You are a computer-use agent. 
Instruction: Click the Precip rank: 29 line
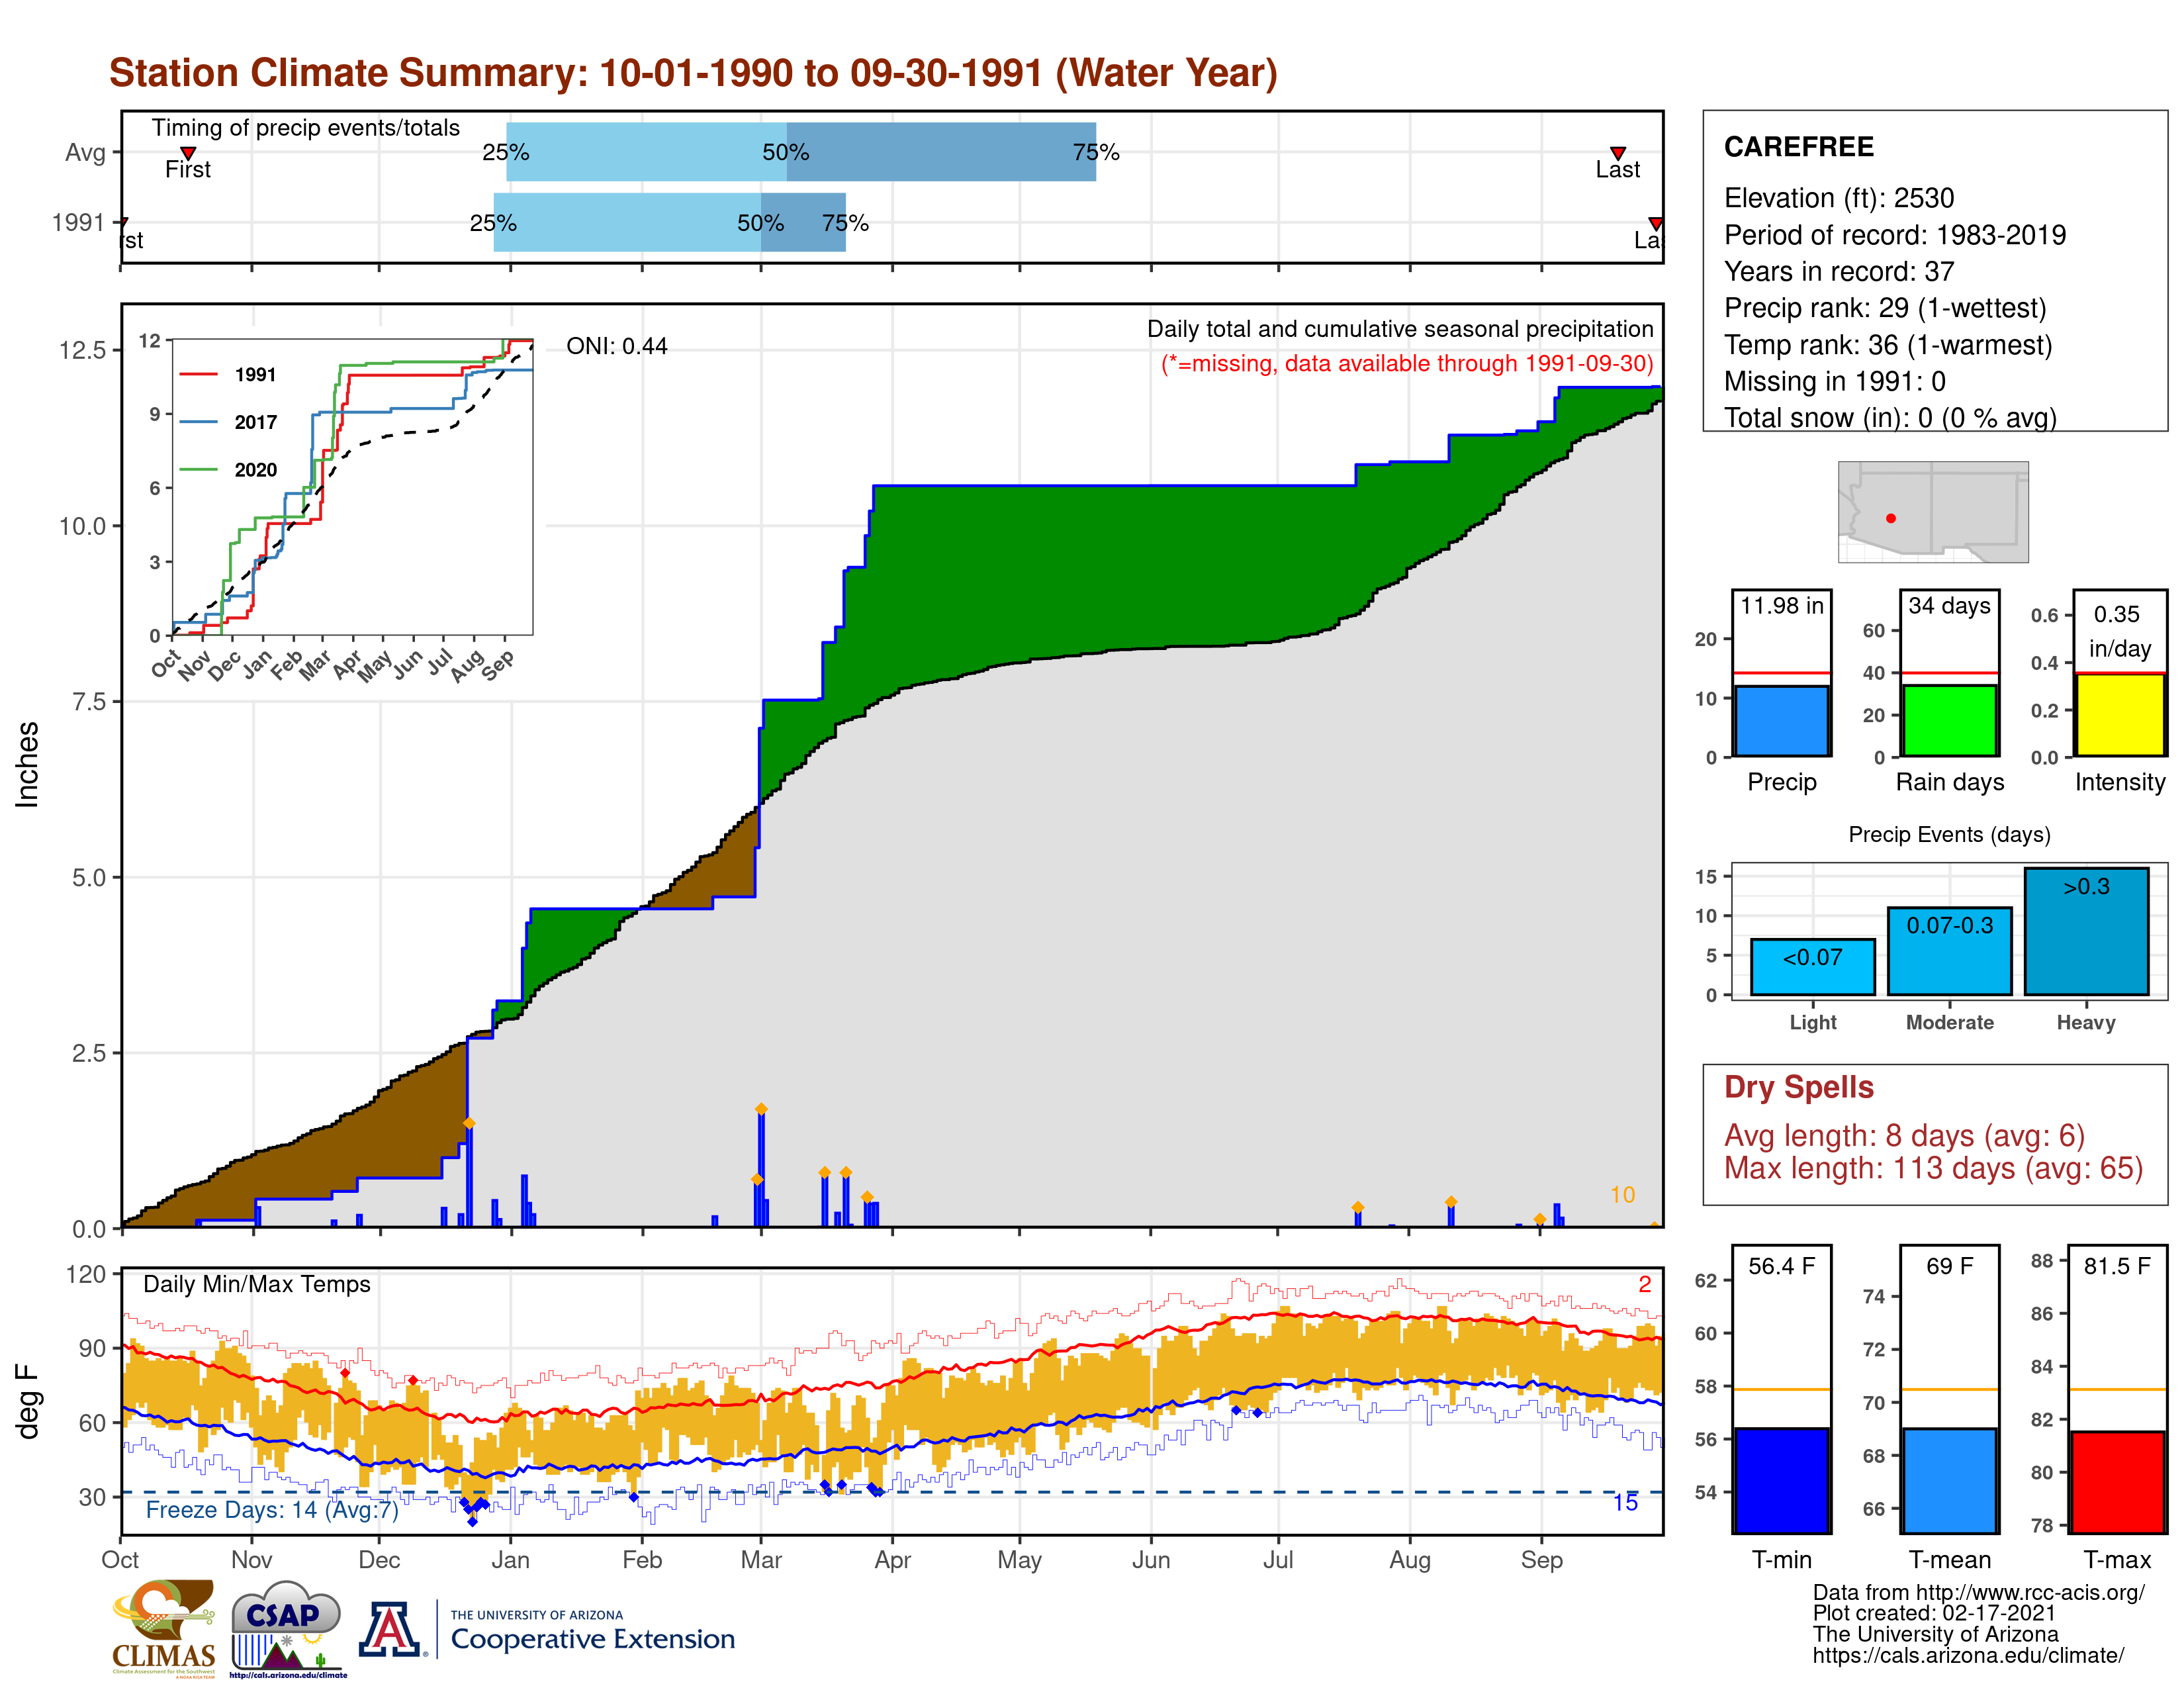pos(1885,308)
